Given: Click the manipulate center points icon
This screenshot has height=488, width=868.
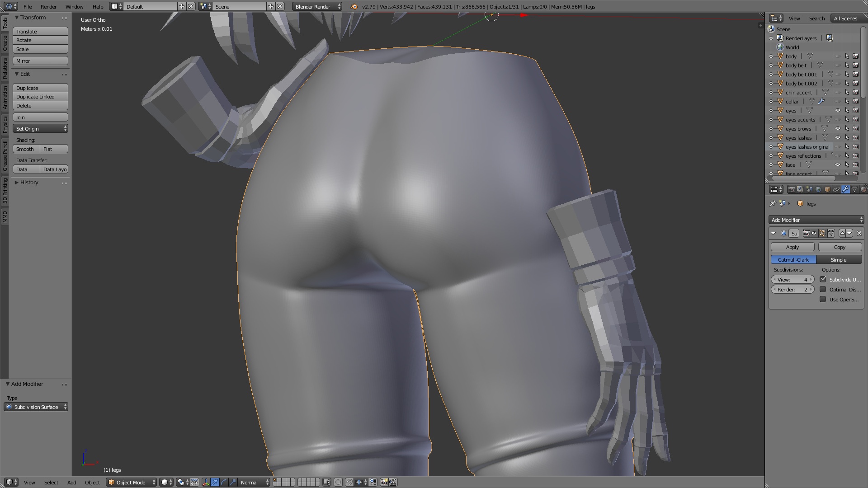Looking at the screenshot, I should click(194, 482).
